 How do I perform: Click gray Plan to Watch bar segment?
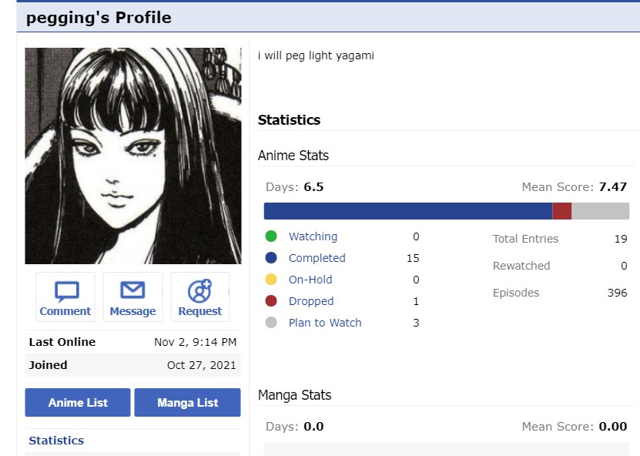pos(600,211)
